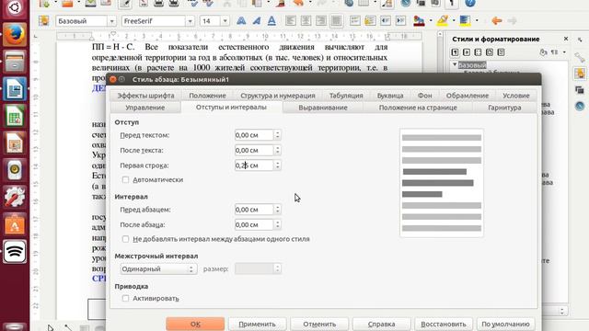Align text right in Writer toolbar
Viewport: 589px width, 331px height.
click(321, 20)
